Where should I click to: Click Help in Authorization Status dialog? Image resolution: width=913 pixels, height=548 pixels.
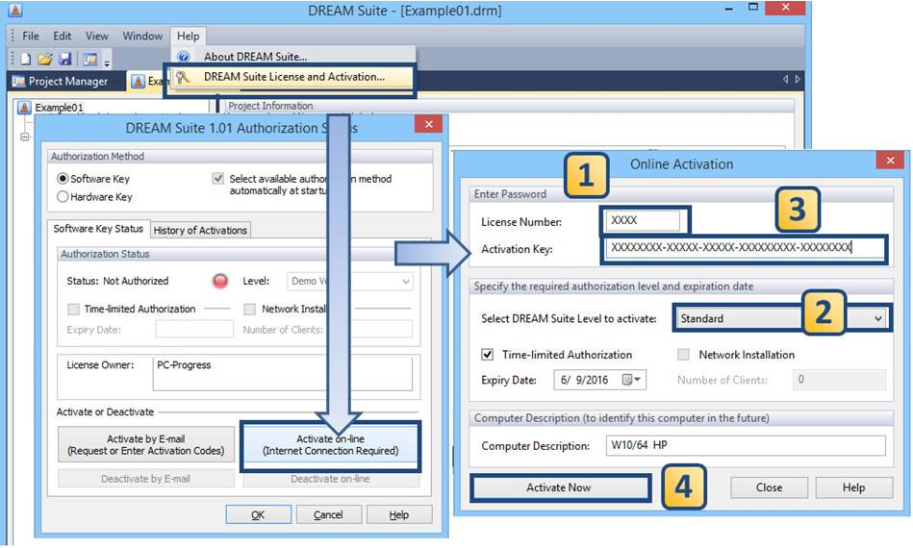(x=399, y=515)
